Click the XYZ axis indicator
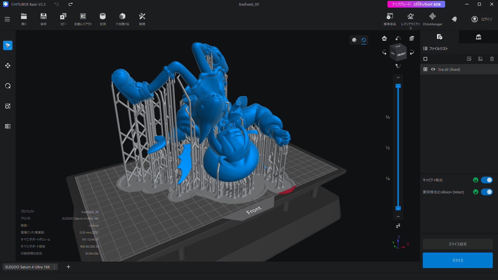 pos(400,242)
